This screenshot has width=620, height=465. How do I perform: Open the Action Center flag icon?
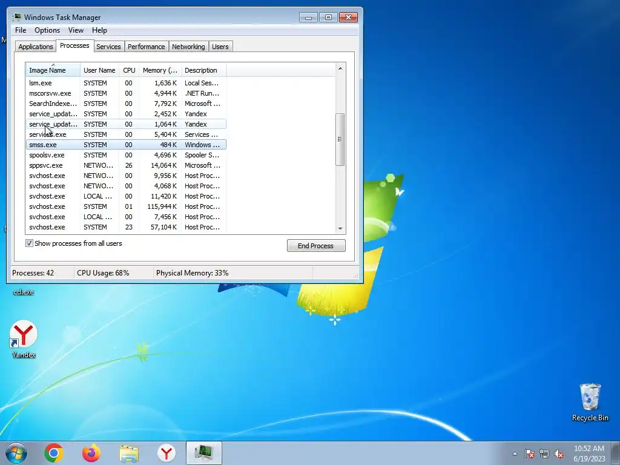[530, 453]
